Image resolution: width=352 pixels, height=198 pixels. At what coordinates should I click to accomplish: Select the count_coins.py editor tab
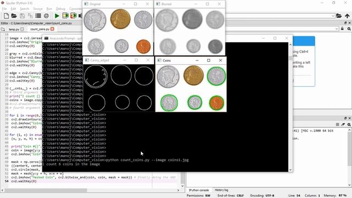(40, 29)
